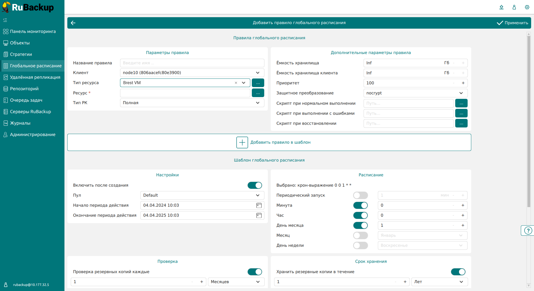Click the settings gear icon at top right
Screen dimensions: 534x291
(x=527, y=7)
